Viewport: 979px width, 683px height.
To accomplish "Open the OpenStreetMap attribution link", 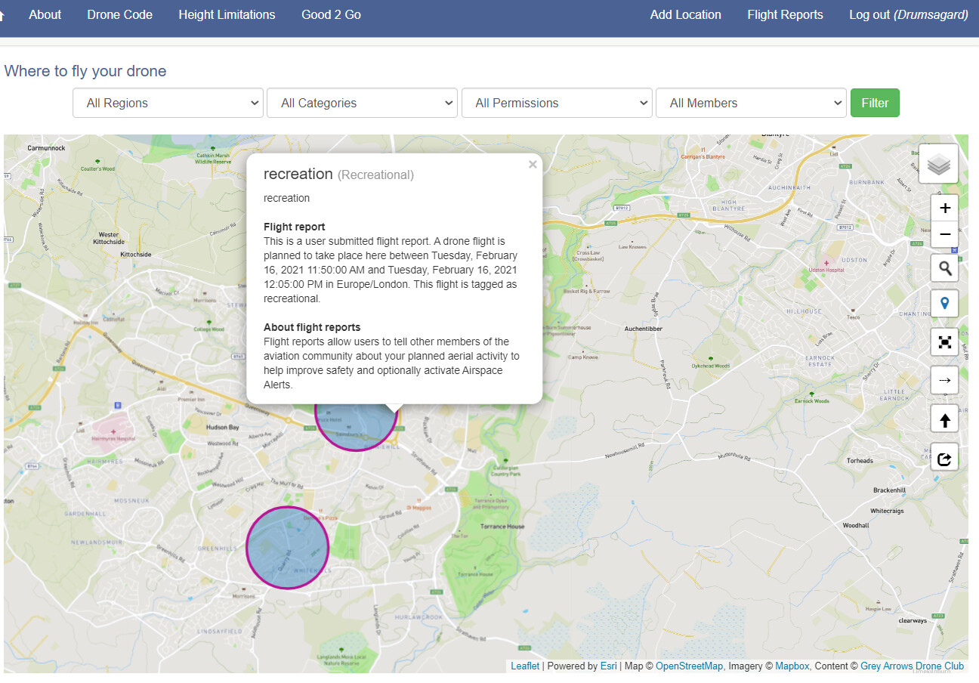I will coord(689,666).
